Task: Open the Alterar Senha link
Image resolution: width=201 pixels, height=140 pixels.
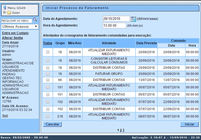Action: [12, 38]
